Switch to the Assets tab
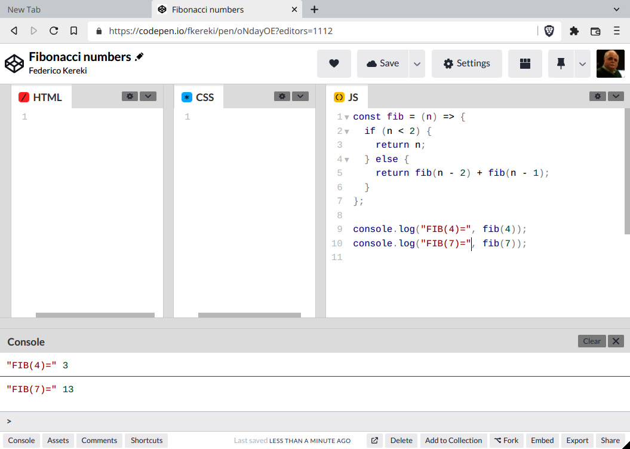630x449 pixels. (x=57, y=440)
